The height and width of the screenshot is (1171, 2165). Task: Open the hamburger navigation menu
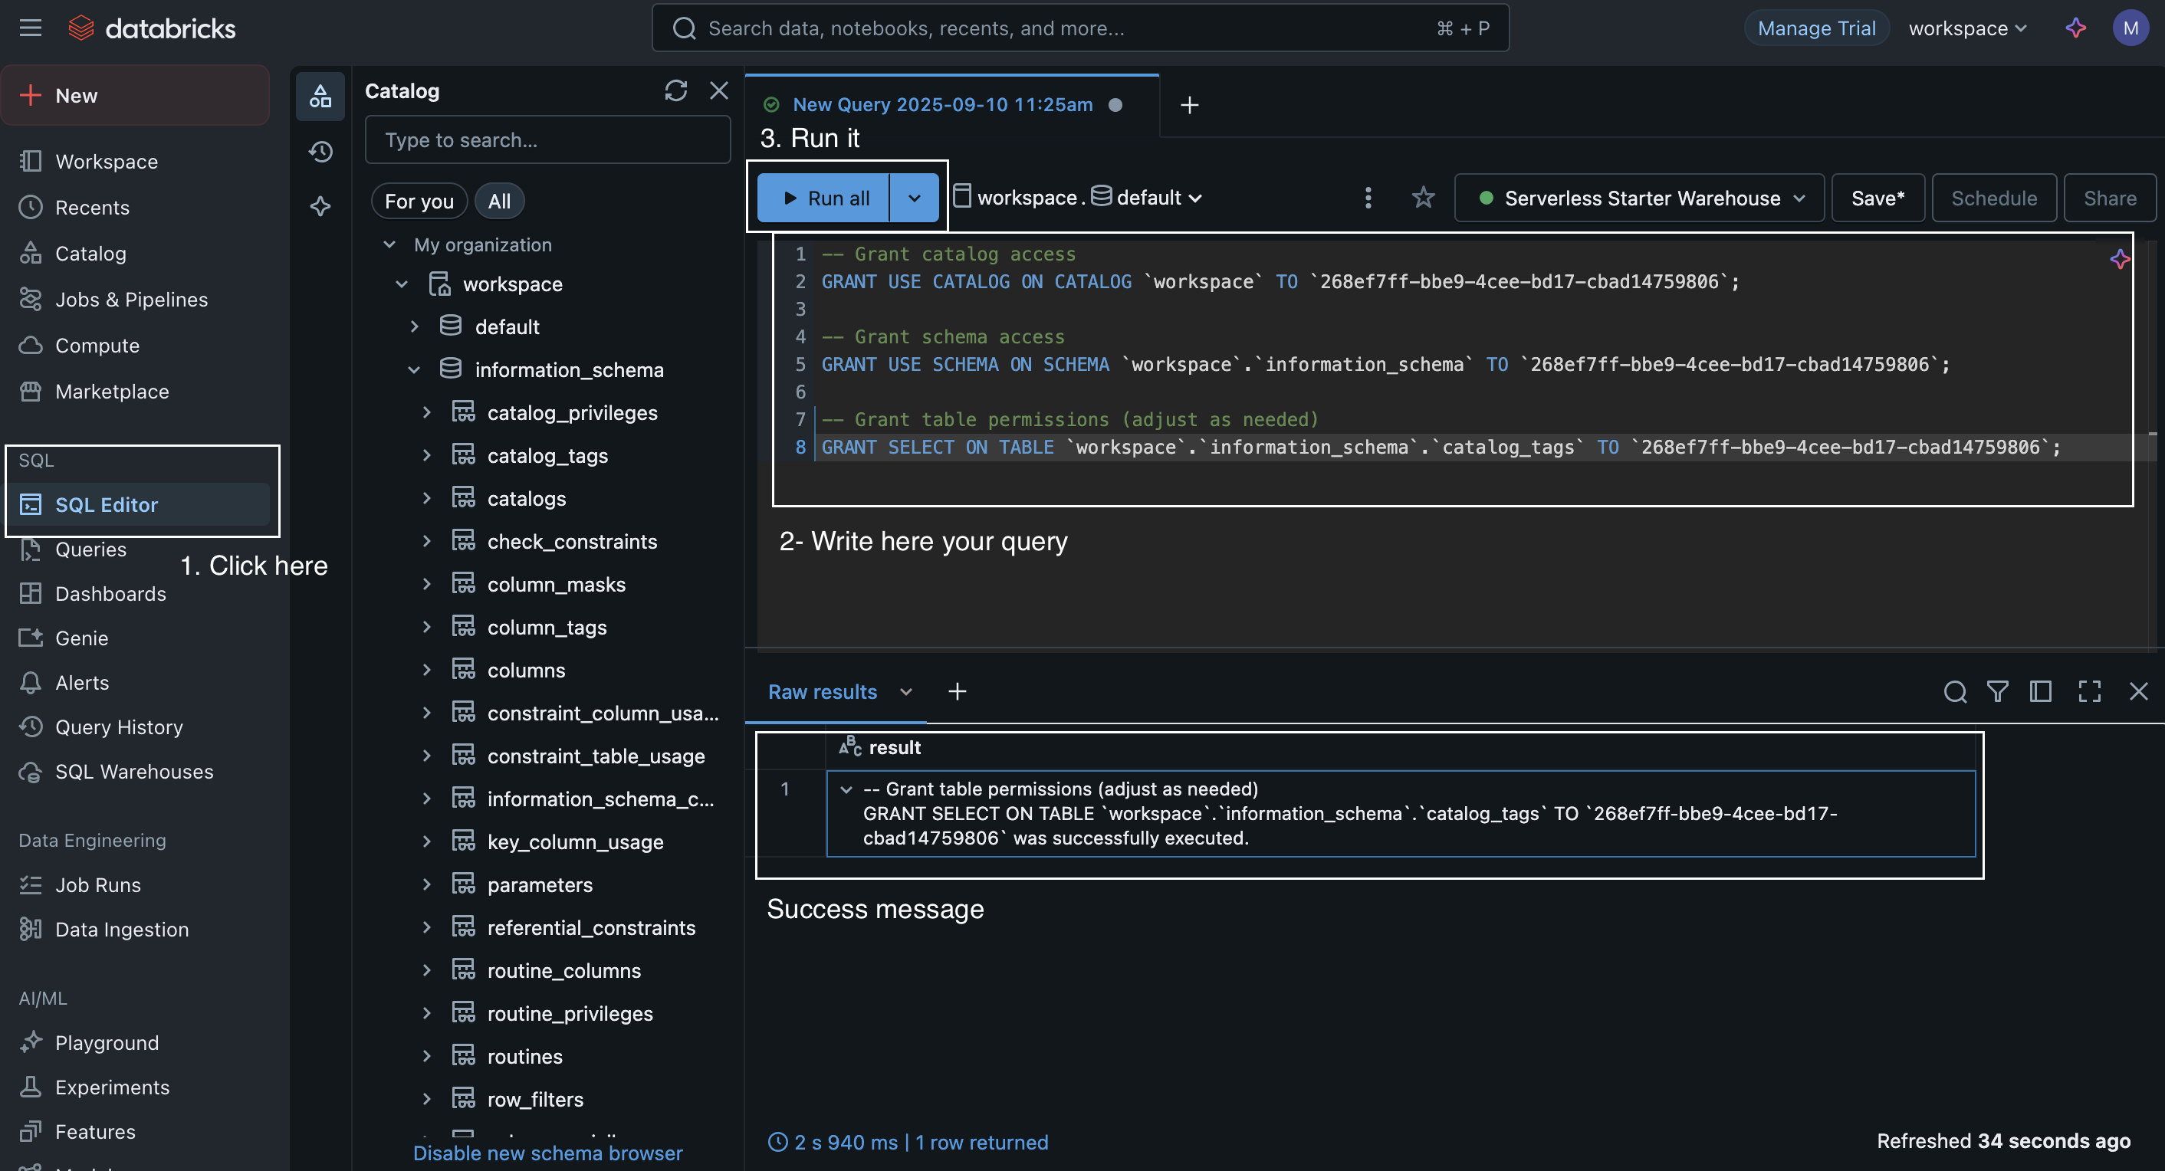pos(30,28)
